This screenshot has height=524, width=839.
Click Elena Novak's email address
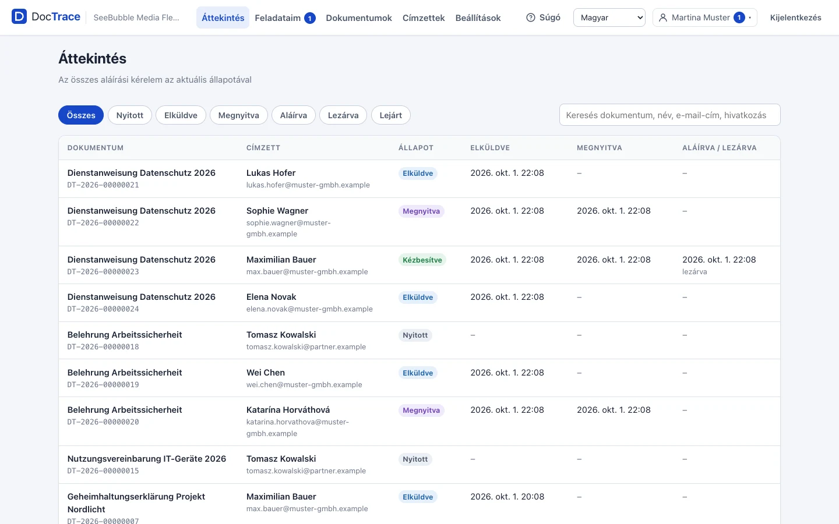tap(309, 309)
